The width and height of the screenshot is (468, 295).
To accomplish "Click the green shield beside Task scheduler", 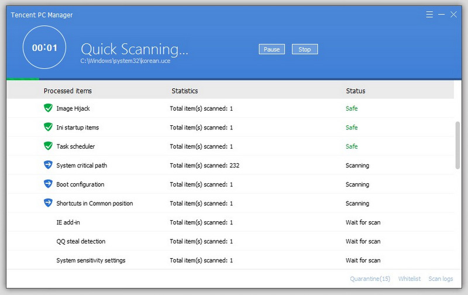I will [48, 146].
